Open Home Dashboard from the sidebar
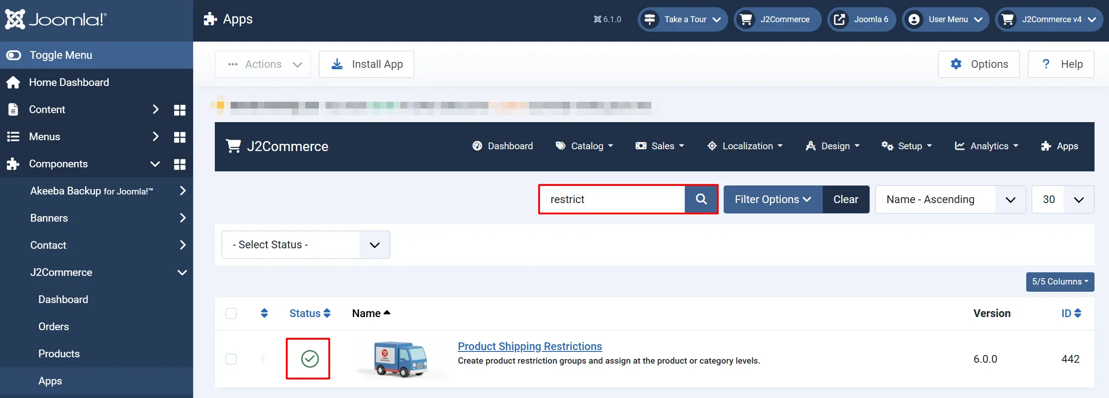This screenshot has width=1109, height=398. (69, 82)
